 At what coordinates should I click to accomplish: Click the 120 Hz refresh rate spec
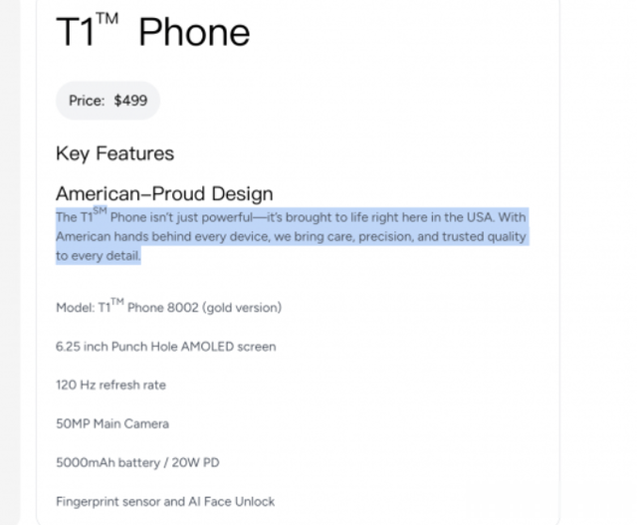(110, 386)
